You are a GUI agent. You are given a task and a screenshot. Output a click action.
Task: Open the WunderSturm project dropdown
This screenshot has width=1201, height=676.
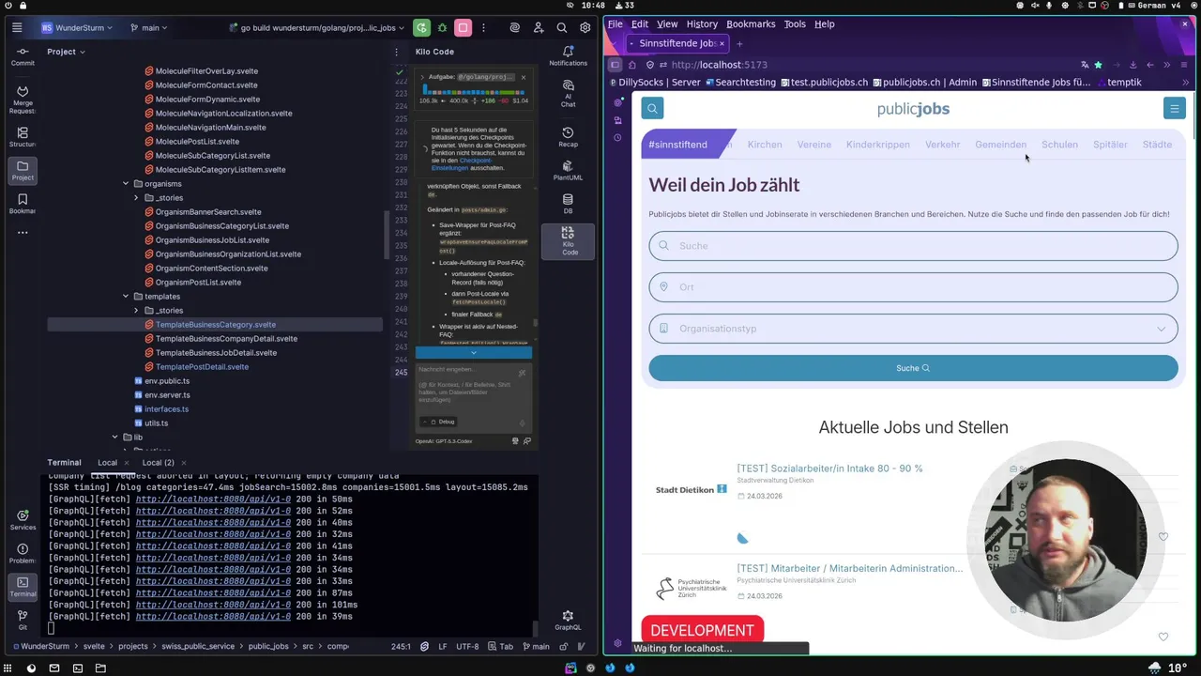tap(77, 28)
